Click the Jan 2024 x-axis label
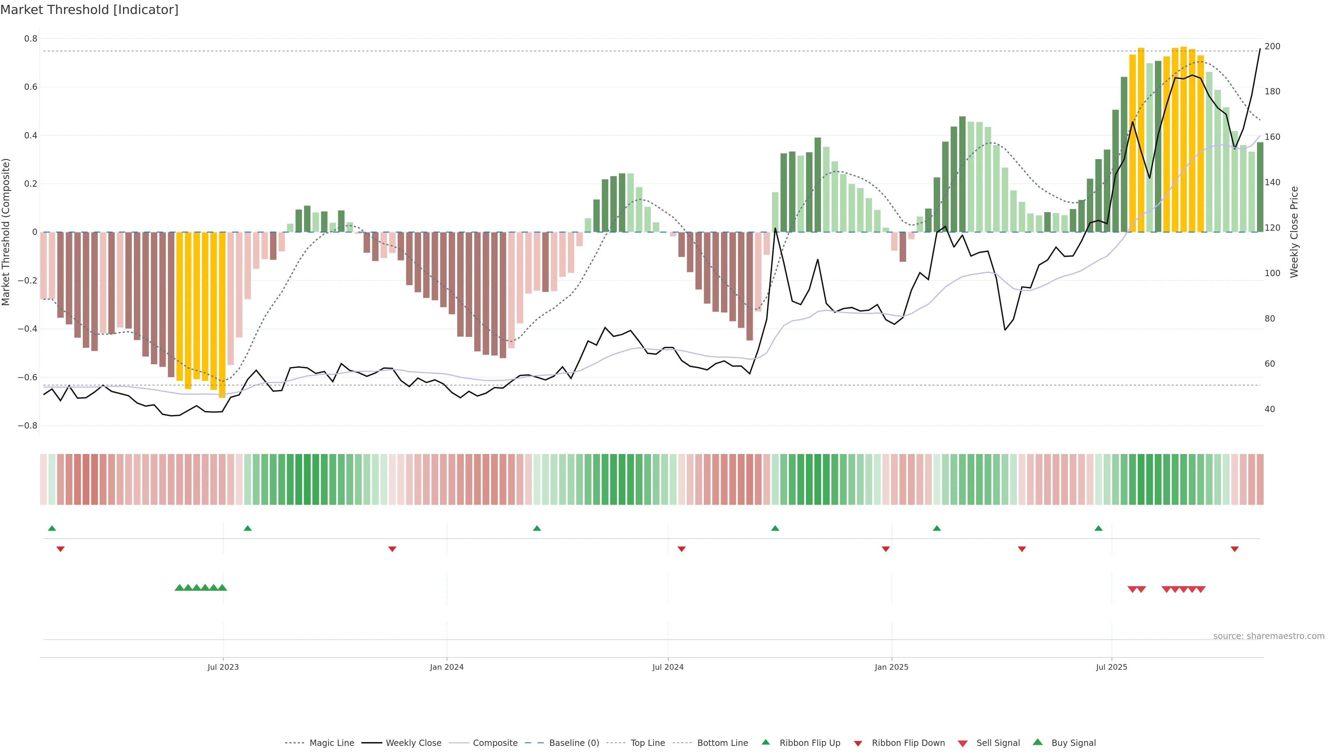 pos(447,667)
